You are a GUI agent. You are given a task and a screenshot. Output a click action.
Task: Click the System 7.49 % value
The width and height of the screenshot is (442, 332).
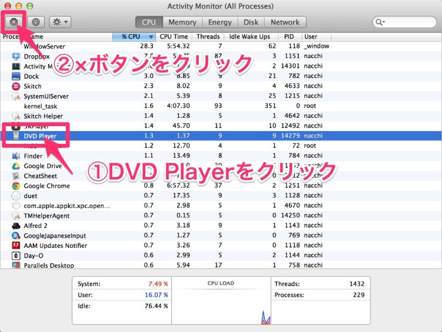tap(158, 284)
